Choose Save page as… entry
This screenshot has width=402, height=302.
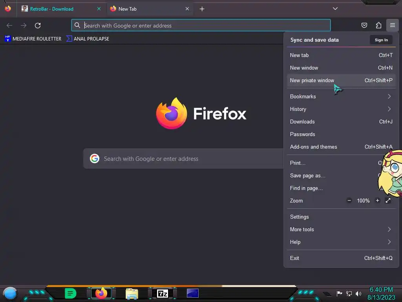click(341, 176)
